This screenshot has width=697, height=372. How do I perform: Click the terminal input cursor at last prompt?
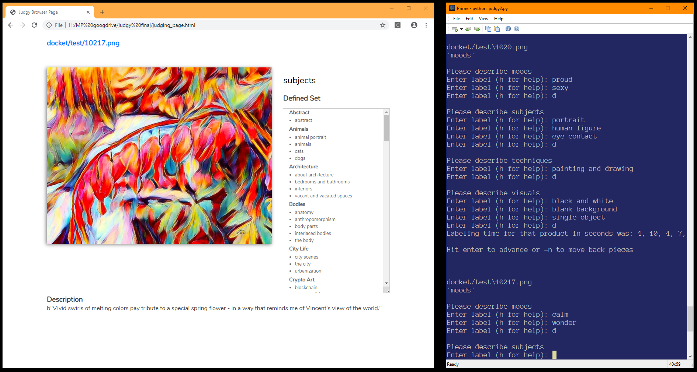click(554, 355)
